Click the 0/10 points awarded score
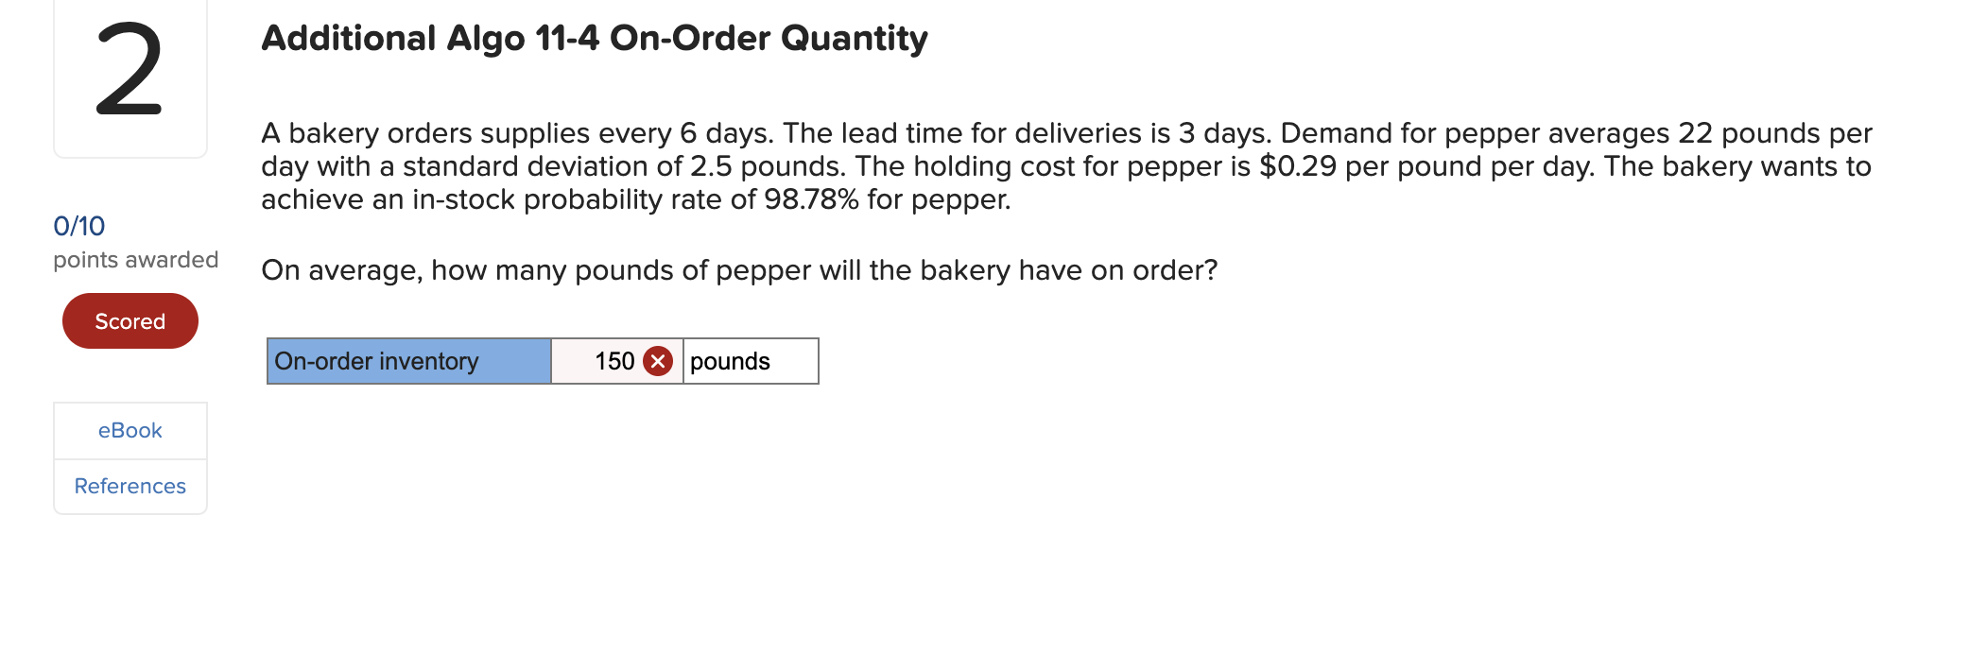The height and width of the screenshot is (654, 1987). pyautogui.click(x=78, y=227)
